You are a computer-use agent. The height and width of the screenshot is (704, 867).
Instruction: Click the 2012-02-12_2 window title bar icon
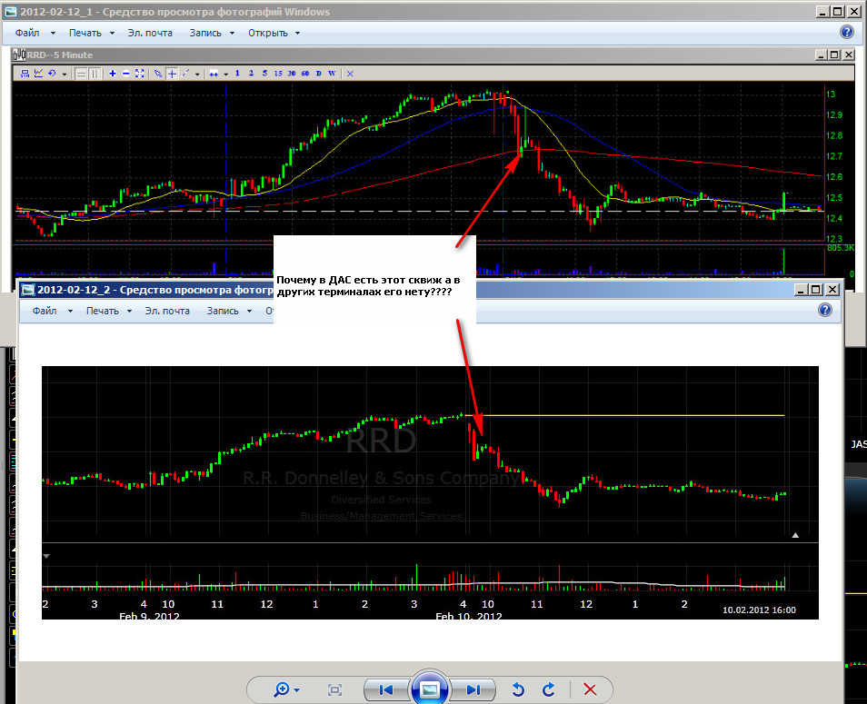coord(27,290)
